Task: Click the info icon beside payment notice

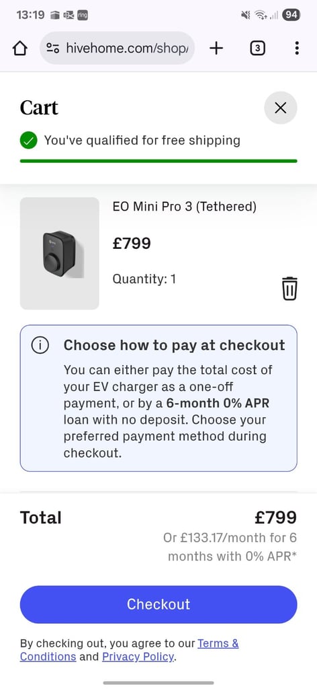Action: point(40,346)
